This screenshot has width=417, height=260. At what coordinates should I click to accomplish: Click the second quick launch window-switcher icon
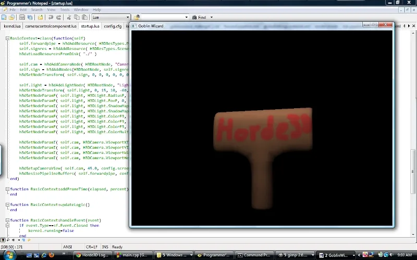pyautogui.click(x=36, y=255)
